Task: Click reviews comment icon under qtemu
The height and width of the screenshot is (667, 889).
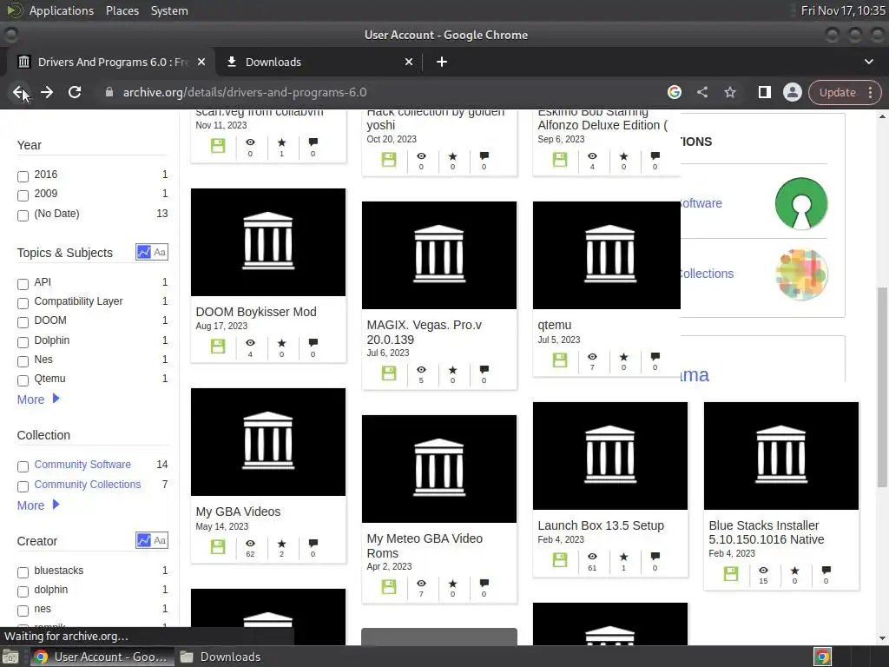Action: click(655, 356)
